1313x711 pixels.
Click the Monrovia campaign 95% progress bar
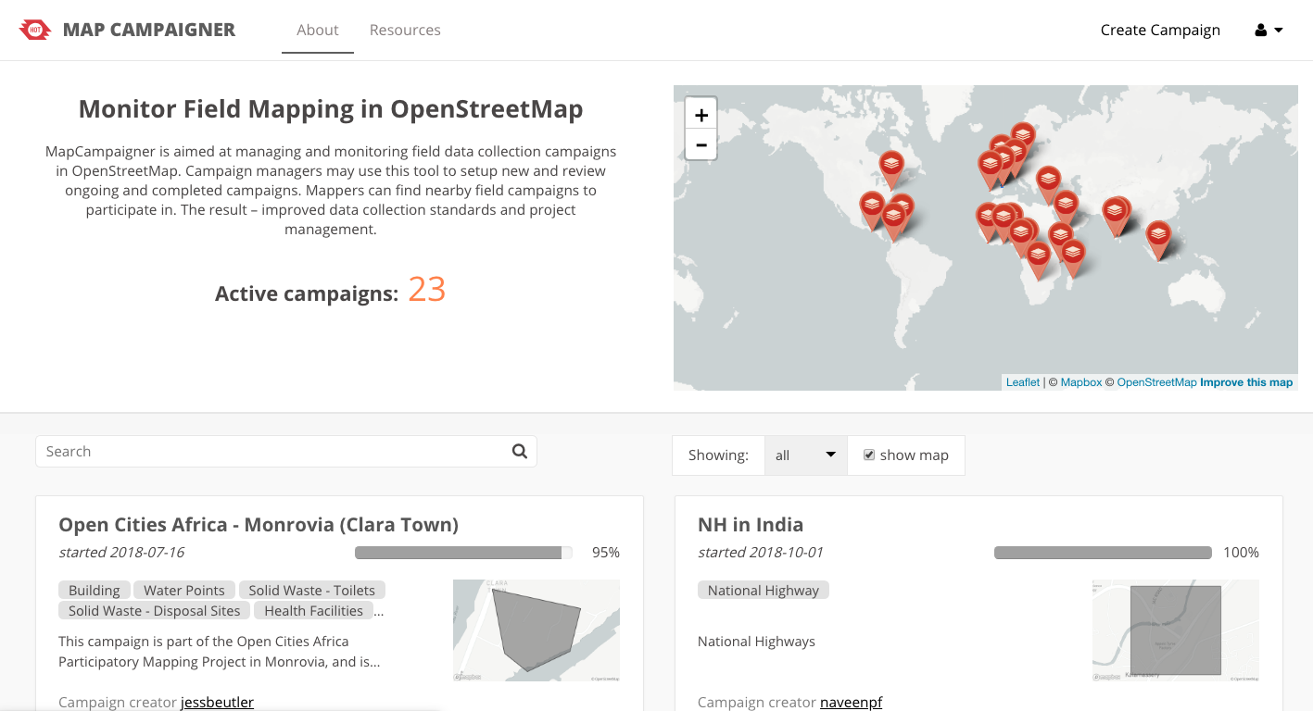(463, 553)
